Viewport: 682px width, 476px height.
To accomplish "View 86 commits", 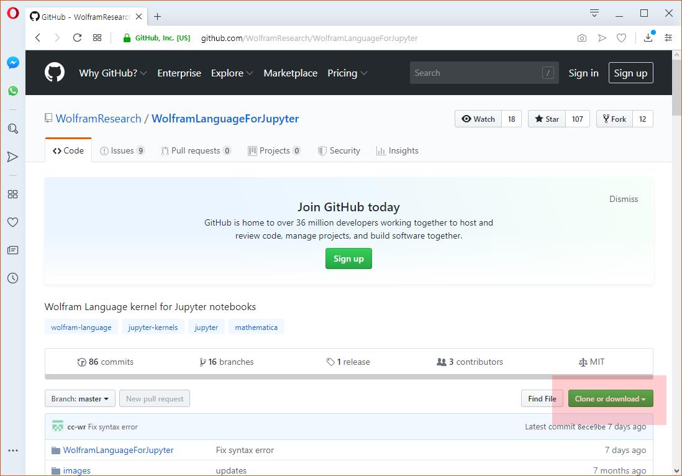I will 106,362.
